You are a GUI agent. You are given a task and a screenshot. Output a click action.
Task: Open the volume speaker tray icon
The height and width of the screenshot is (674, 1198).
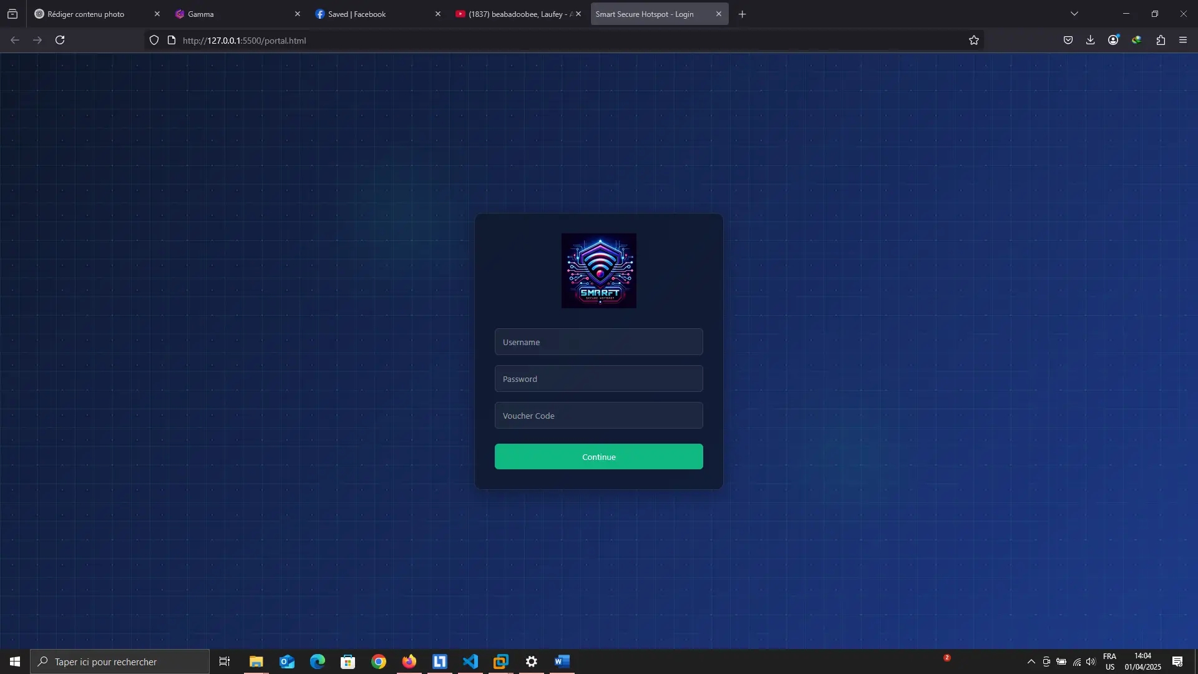coord(1091,662)
